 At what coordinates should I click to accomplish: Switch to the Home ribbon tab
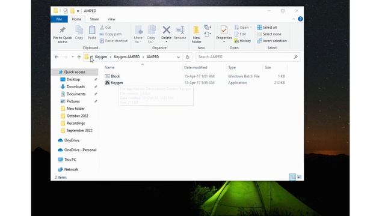click(76, 19)
